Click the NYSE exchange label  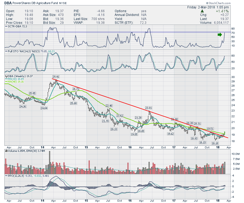pyautogui.click(x=63, y=3)
